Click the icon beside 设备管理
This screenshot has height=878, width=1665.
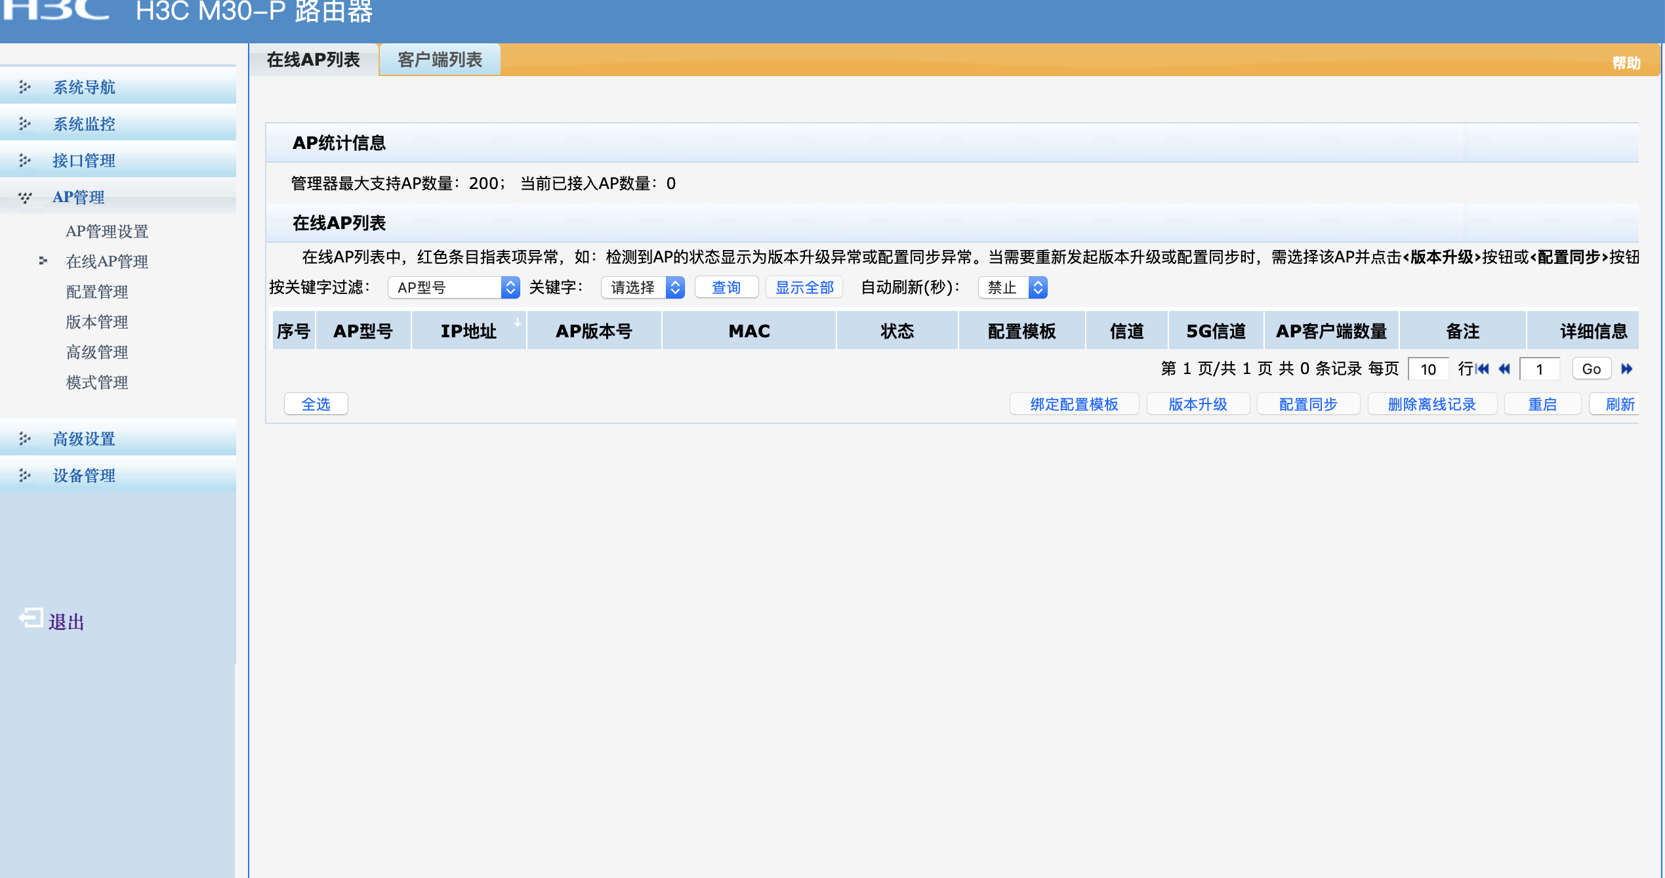tap(25, 476)
